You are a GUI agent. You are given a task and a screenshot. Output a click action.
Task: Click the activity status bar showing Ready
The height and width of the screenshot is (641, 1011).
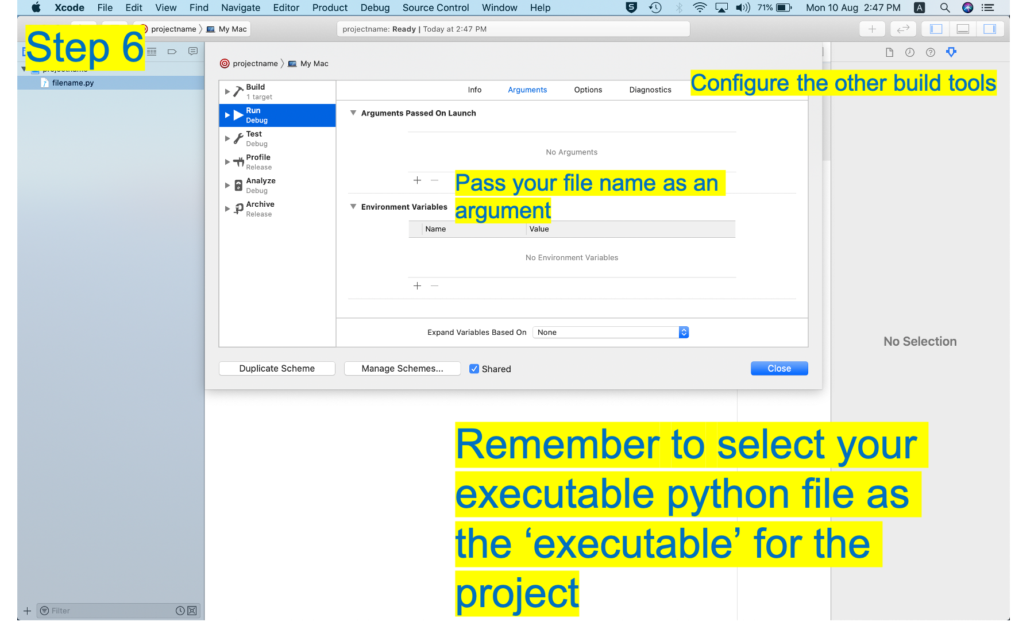point(513,29)
